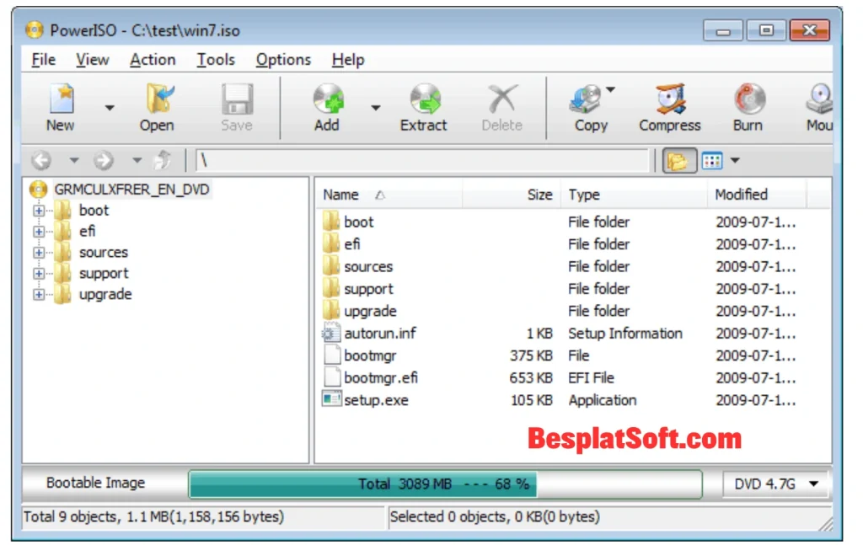Expand the boot folder tree node
Screen dimensions: 863x545
click(x=39, y=211)
